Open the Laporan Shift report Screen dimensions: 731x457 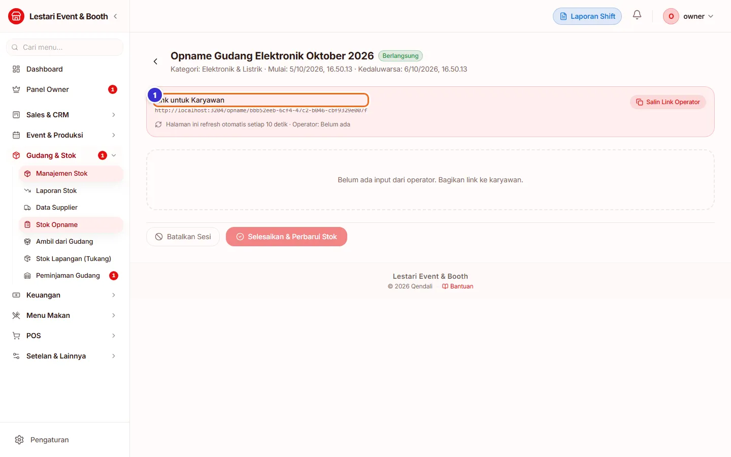587,16
